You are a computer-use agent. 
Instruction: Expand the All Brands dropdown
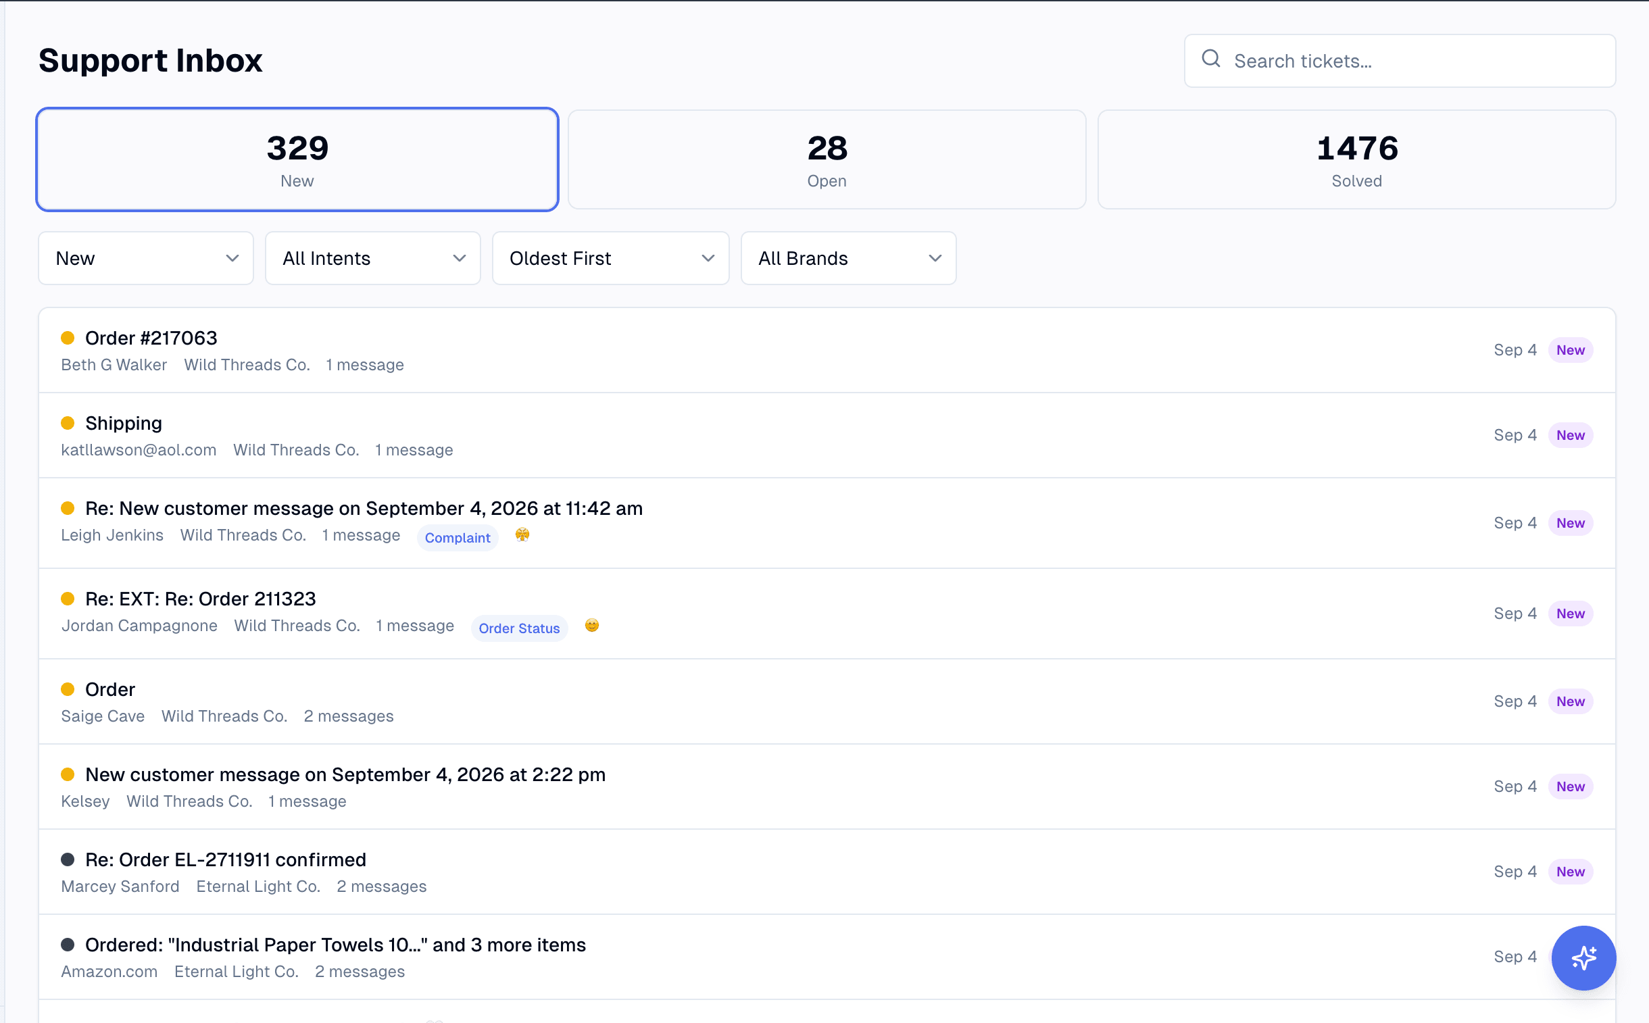coord(848,259)
